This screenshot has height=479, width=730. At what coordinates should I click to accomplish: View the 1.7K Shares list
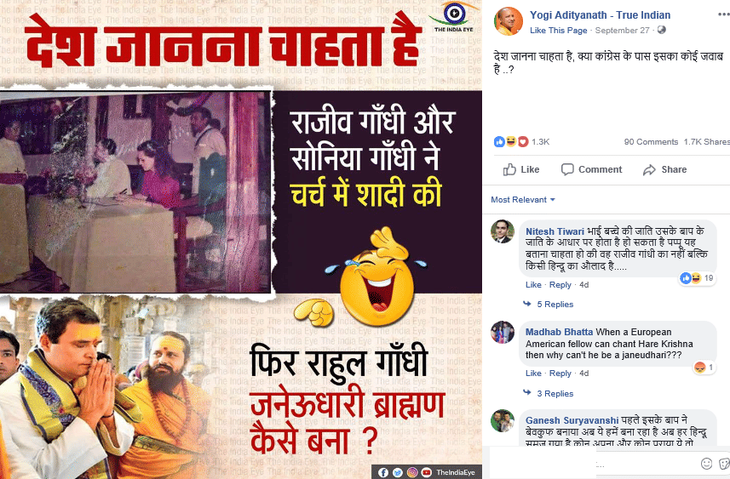click(x=706, y=142)
